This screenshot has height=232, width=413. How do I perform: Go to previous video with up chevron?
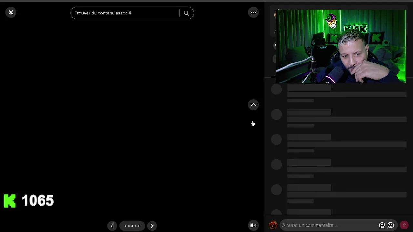[x=253, y=105]
